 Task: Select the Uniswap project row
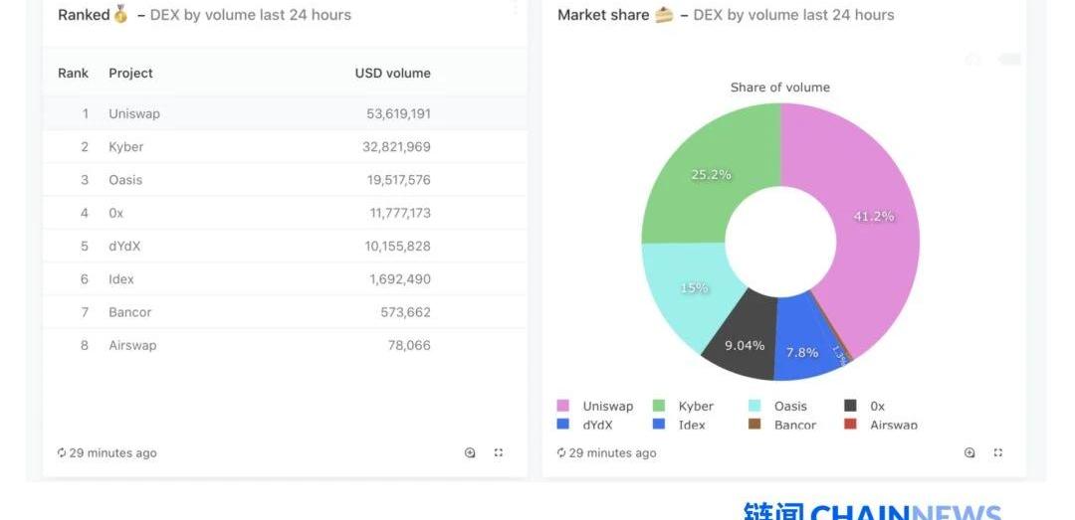coord(285,113)
